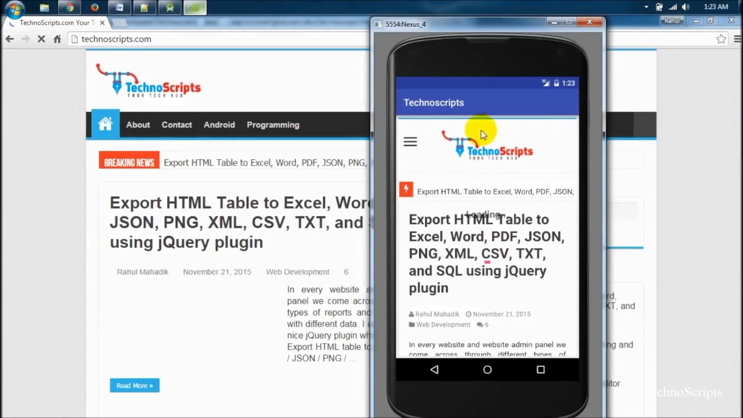
Task: Tap the article title in emulator
Action: click(486, 254)
